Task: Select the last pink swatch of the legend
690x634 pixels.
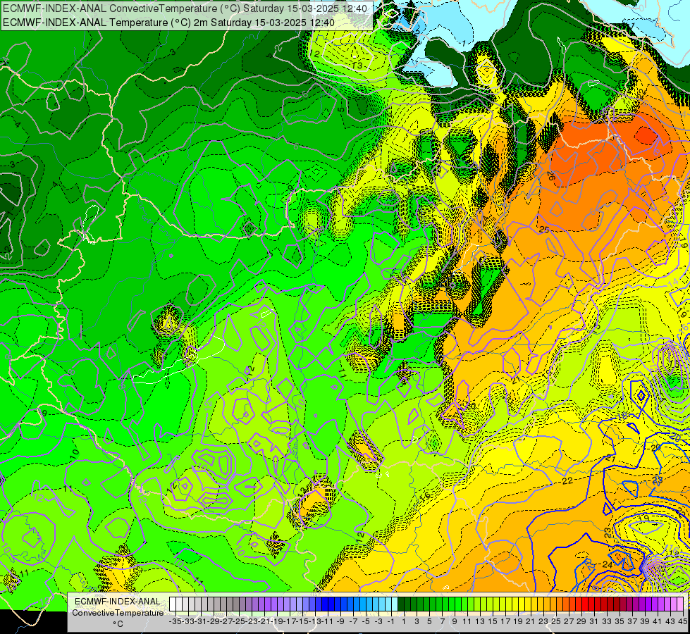Action: (681, 604)
